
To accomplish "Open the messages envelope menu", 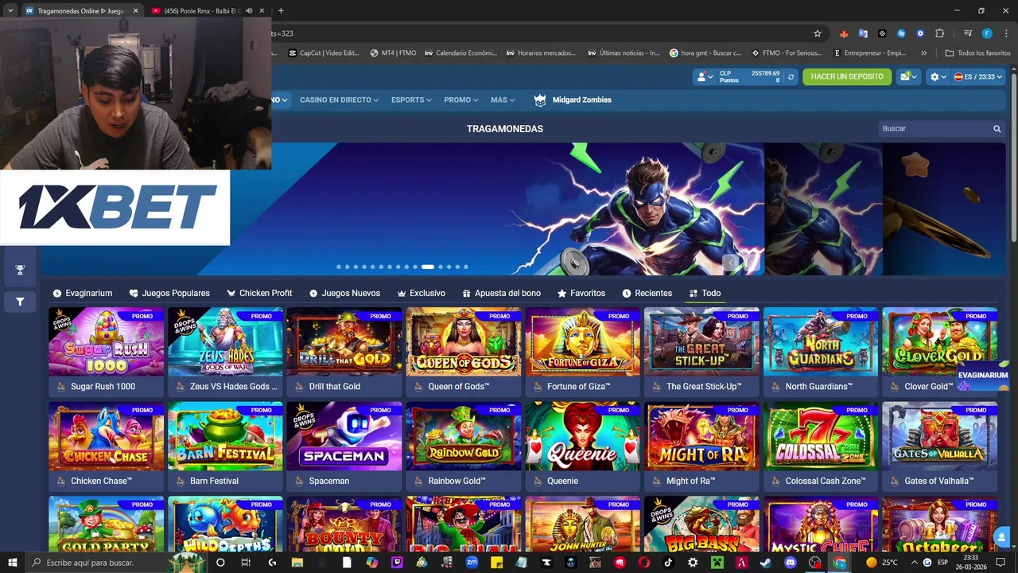I will [x=907, y=76].
